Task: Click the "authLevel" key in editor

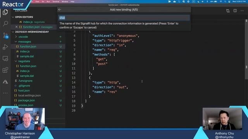Action: pyautogui.click(x=103, y=36)
